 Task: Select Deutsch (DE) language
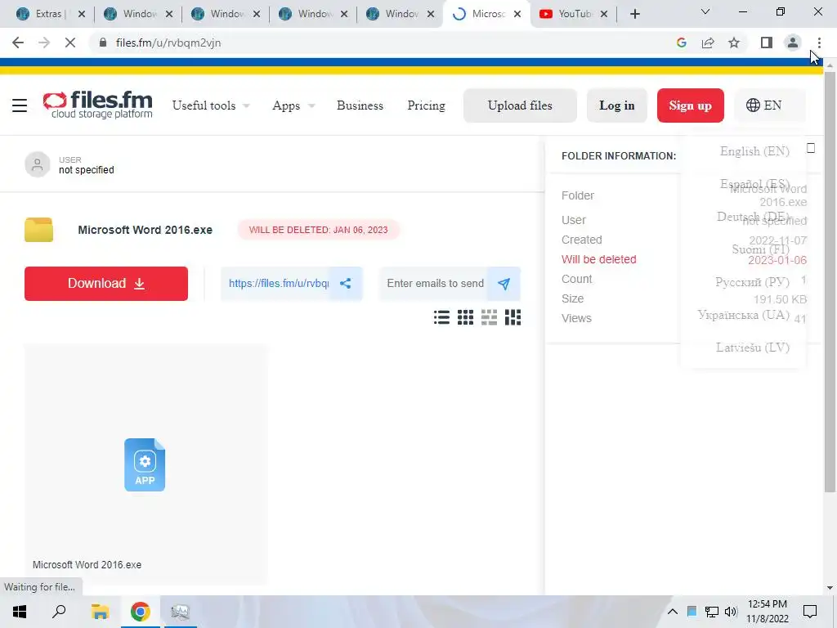753,216
